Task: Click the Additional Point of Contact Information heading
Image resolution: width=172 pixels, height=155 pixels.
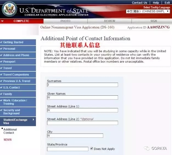Action: 86,39
